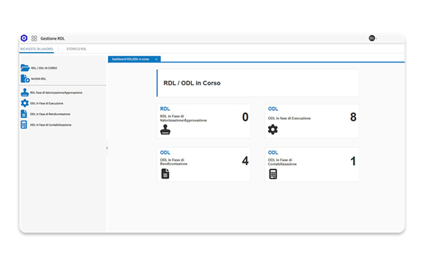The image size is (423, 266).
Task: Click the ODL heading in the Rendicontazione card
Action: click(165, 153)
